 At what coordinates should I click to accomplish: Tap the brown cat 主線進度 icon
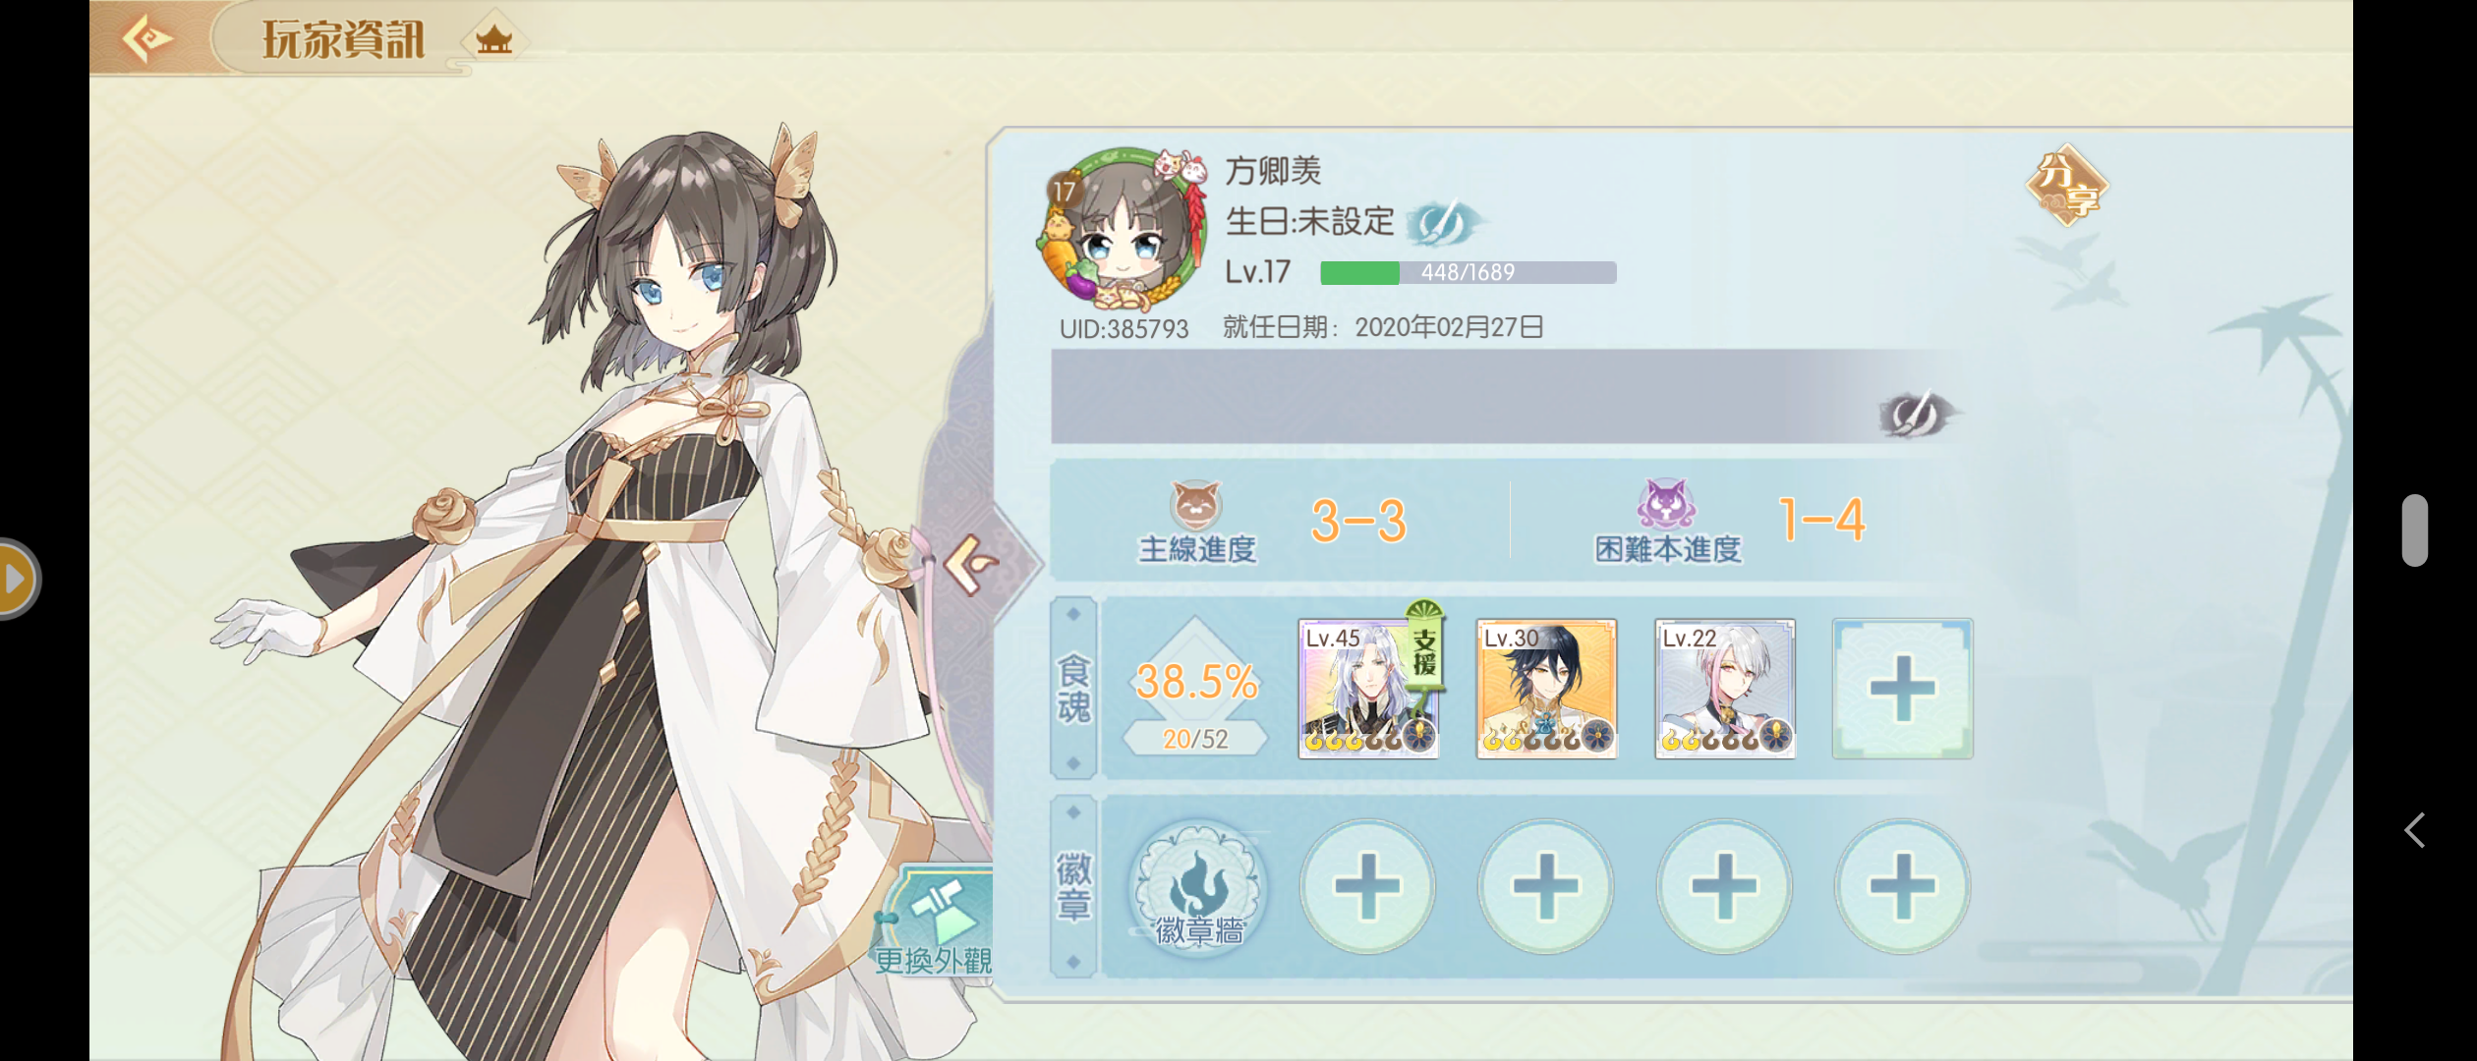[1195, 505]
